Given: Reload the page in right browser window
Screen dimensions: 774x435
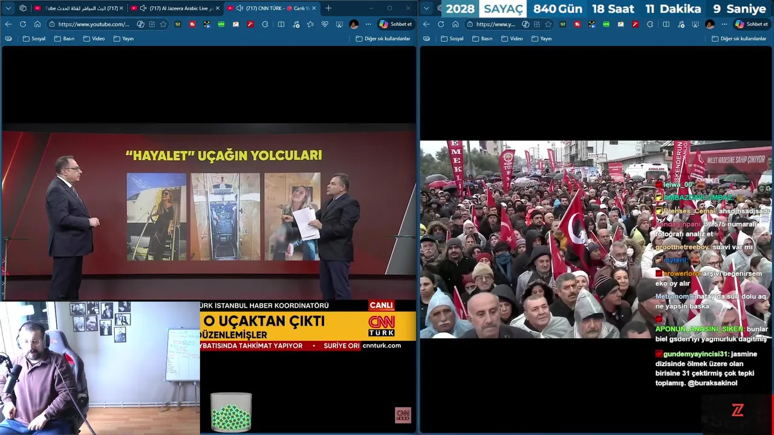Looking at the screenshot, I should 441,24.
